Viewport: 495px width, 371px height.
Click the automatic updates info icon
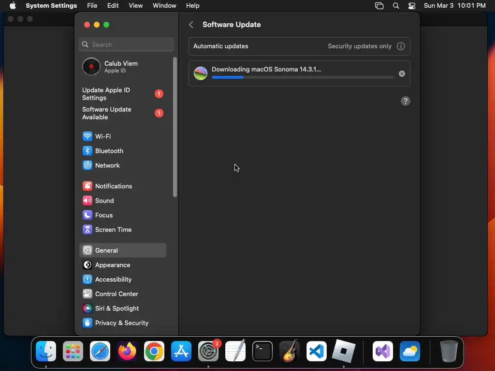[x=401, y=46]
